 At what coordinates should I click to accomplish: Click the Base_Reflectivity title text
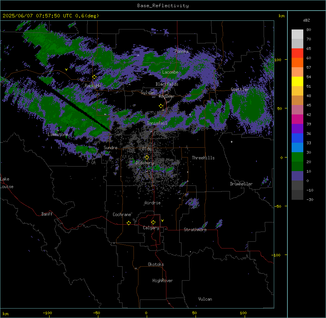click(x=163, y=6)
